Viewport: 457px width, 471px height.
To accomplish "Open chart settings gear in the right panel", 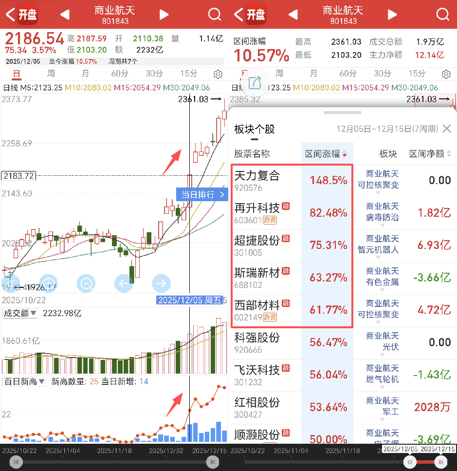I will 446,74.
